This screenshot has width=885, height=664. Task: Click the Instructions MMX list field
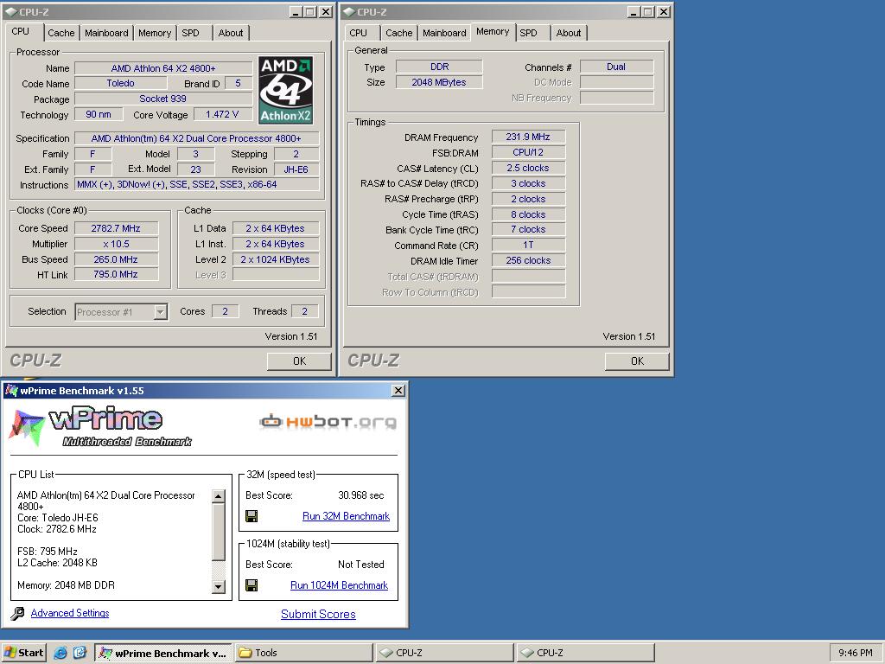point(196,185)
